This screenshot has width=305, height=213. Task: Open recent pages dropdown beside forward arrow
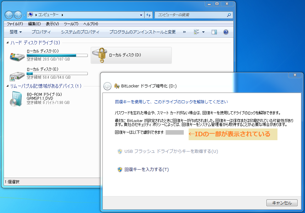(24, 15)
